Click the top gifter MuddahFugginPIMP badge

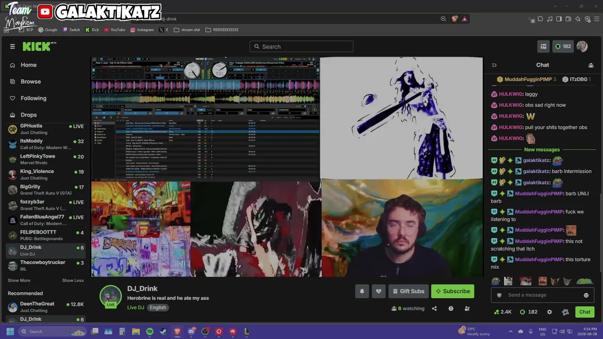tap(527, 79)
